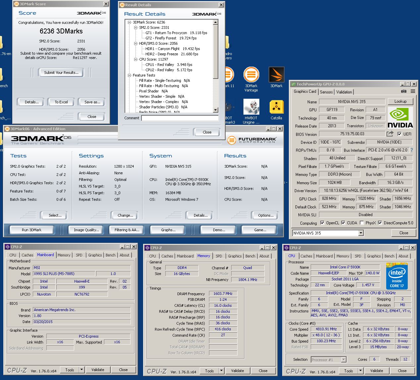
Task: Open the Graphics tab in Mainboard CPU-Z window
Action: pyautogui.click(x=95, y=255)
